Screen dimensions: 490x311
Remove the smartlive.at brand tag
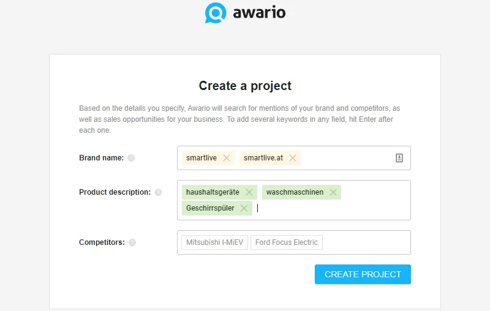point(293,158)
